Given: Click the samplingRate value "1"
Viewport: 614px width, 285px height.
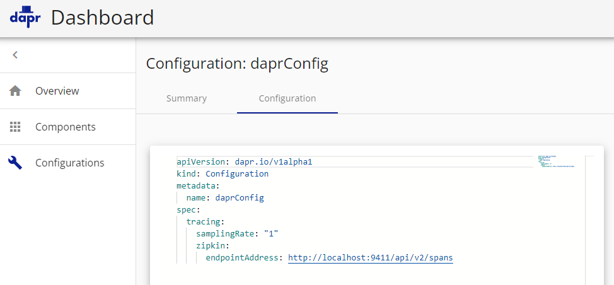Looking at the screenshot, I should click(x=271, y=233).
